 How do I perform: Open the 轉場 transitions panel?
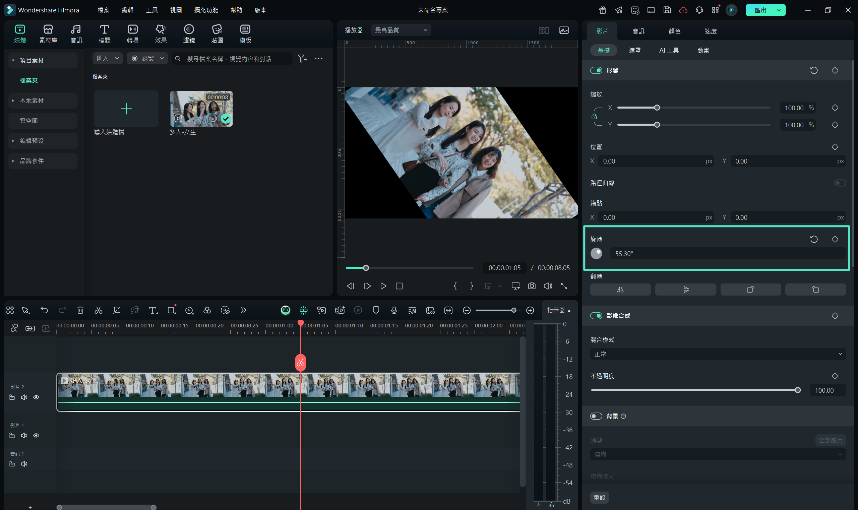click(x=132, y=34)
